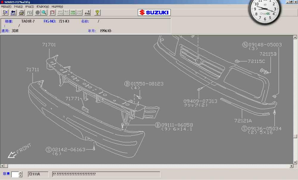Select the magnifying glass zoom tool
The height and width of the screenshot is (180, 298).
click(44, 12)
